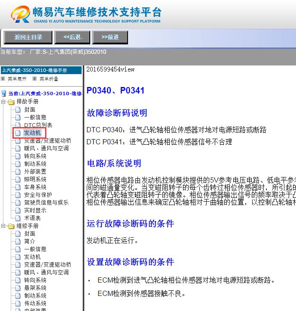Open 术语表 page

click(32, 218)
